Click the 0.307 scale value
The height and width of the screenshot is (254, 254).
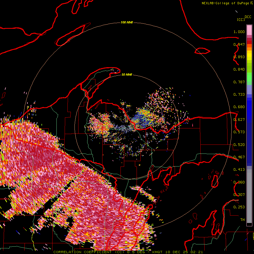pos(239,195)
